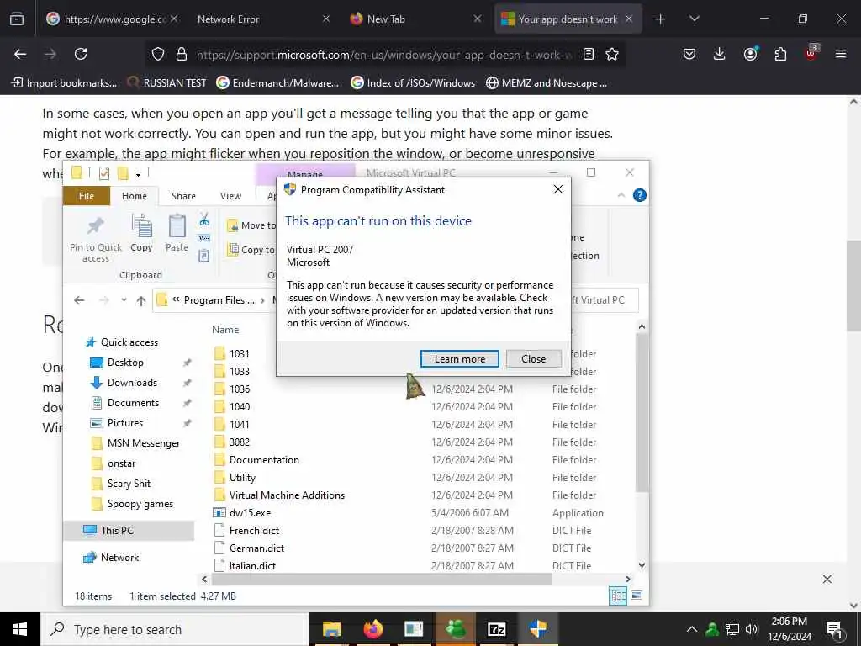Switch to large icons view in status bar

(x=637, y=596)
